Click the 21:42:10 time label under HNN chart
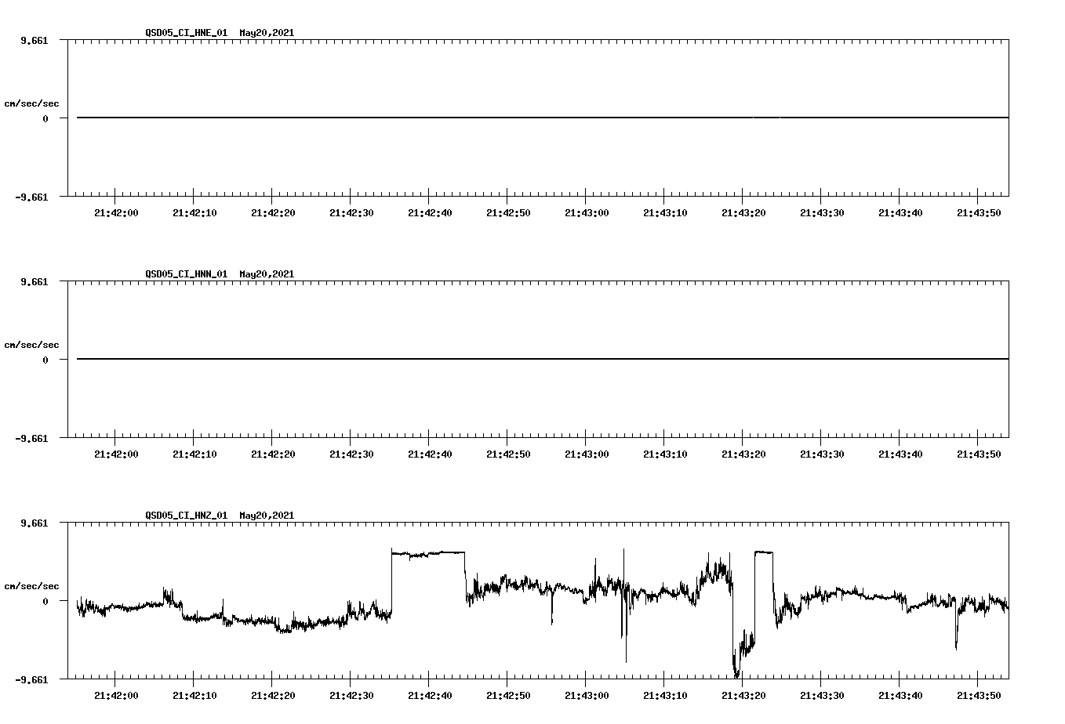This screenshot has width=1065, height=724. [x=194, y=454]
